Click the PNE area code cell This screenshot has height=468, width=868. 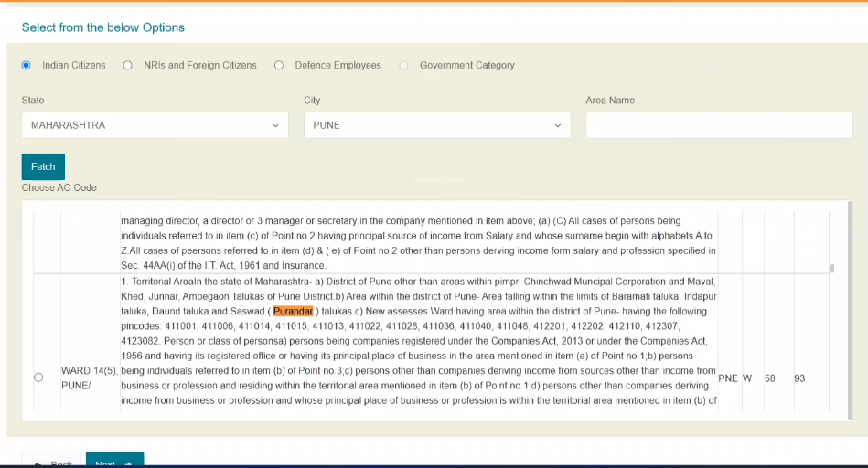(728, 378)
